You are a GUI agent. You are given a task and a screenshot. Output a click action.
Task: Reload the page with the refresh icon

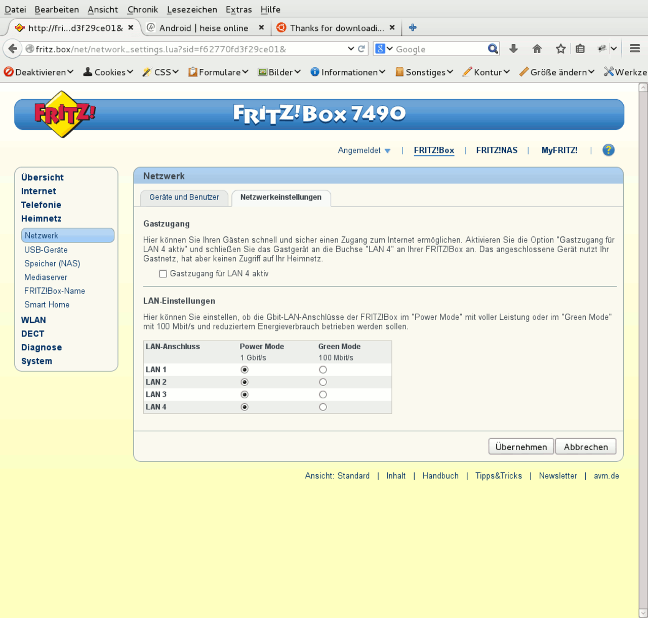click(361, 49)
